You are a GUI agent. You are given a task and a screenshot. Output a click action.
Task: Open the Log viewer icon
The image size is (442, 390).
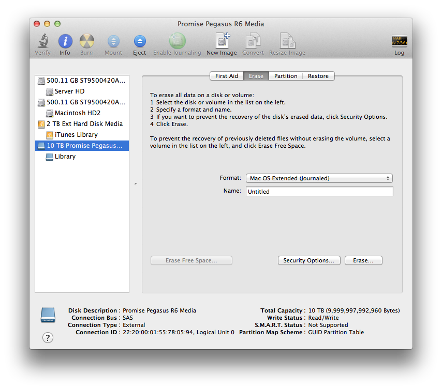(x=399, y=41)
